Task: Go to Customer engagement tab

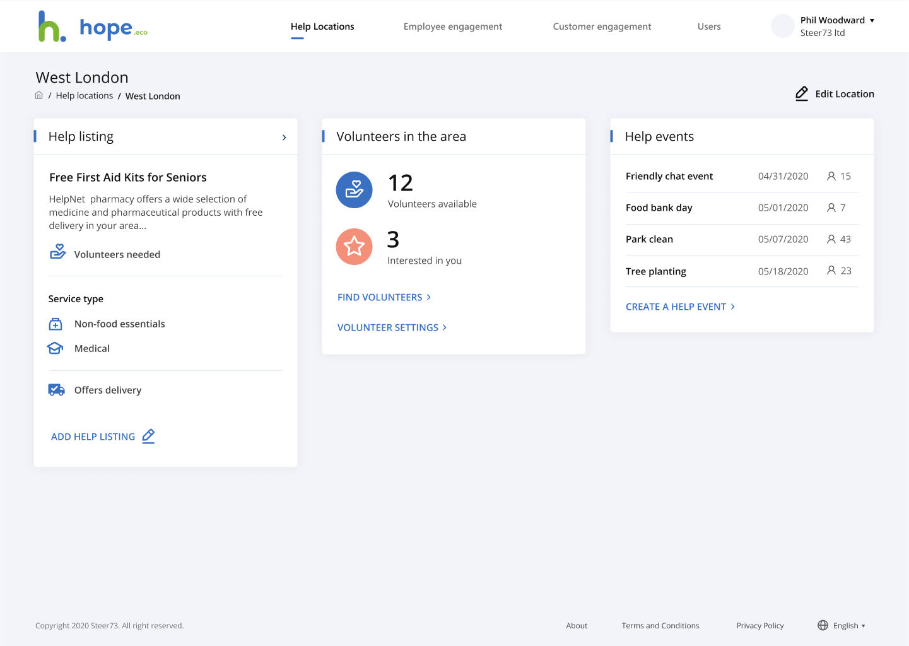Action: [x=602, y=26]
